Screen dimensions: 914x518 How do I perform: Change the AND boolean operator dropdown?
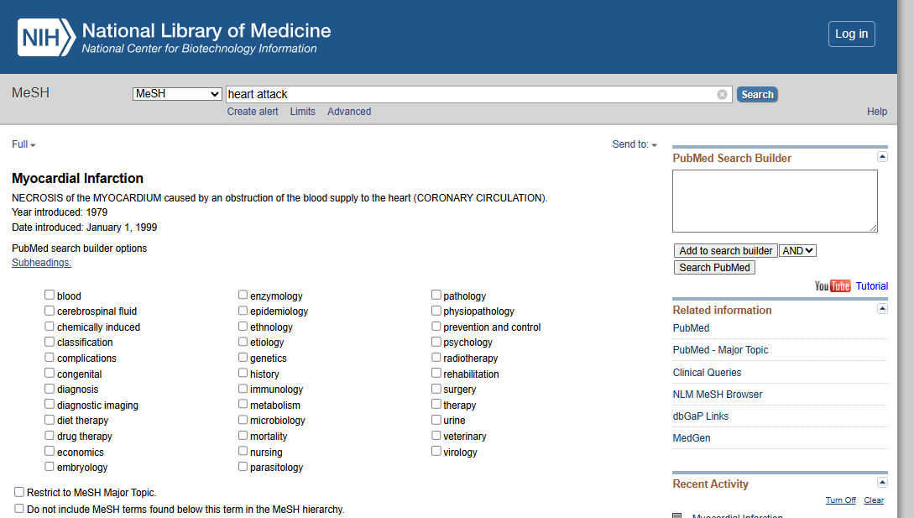[797, 250]
